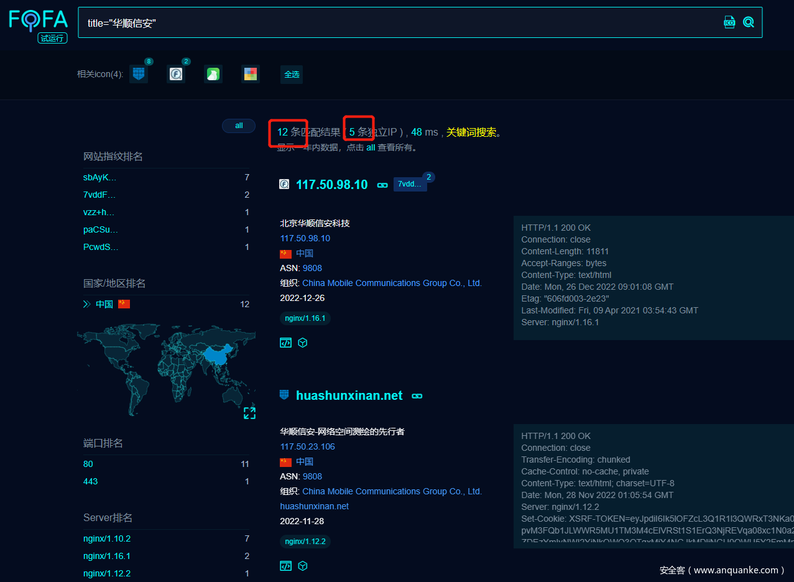Open ASN 9808 link in first result
Viewport: 794px width, 582px height.
point(312,268)
